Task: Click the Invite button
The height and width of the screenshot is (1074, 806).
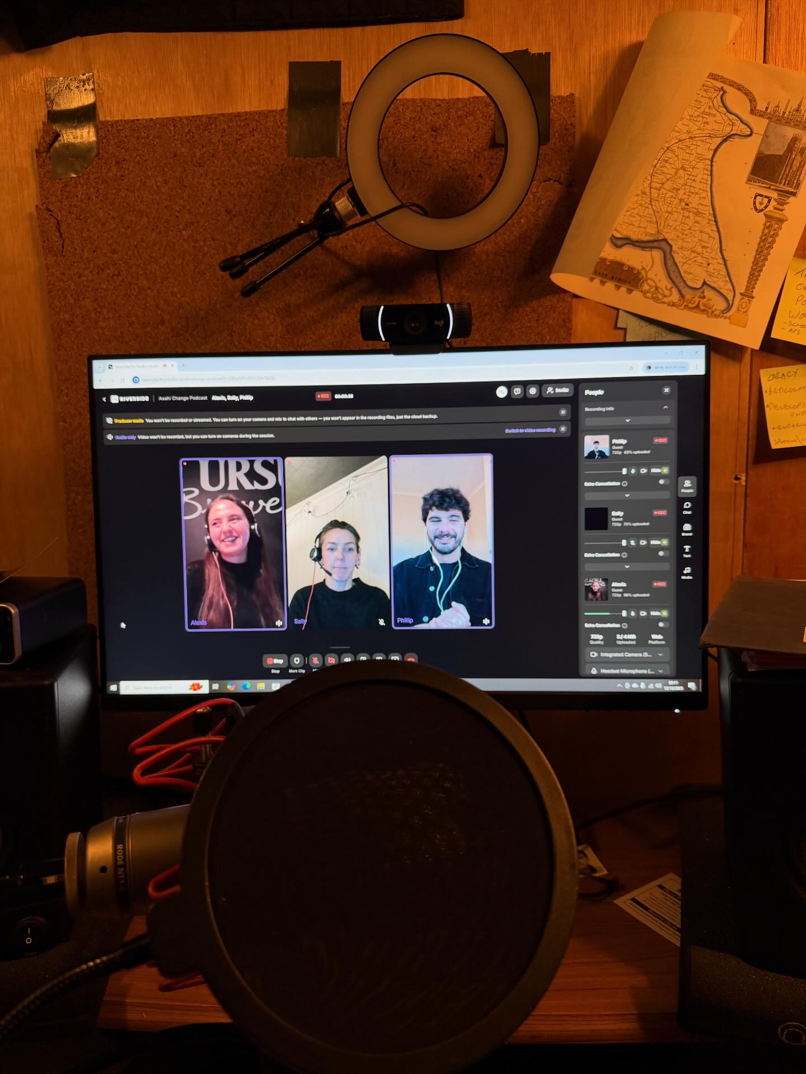Action: point(557,390)
